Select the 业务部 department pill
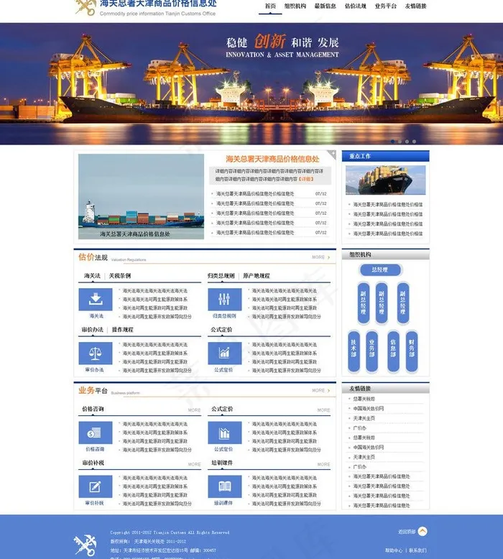 [372, 351]
